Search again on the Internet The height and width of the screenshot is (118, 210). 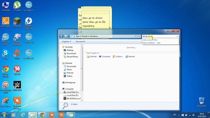pos(130,57)
